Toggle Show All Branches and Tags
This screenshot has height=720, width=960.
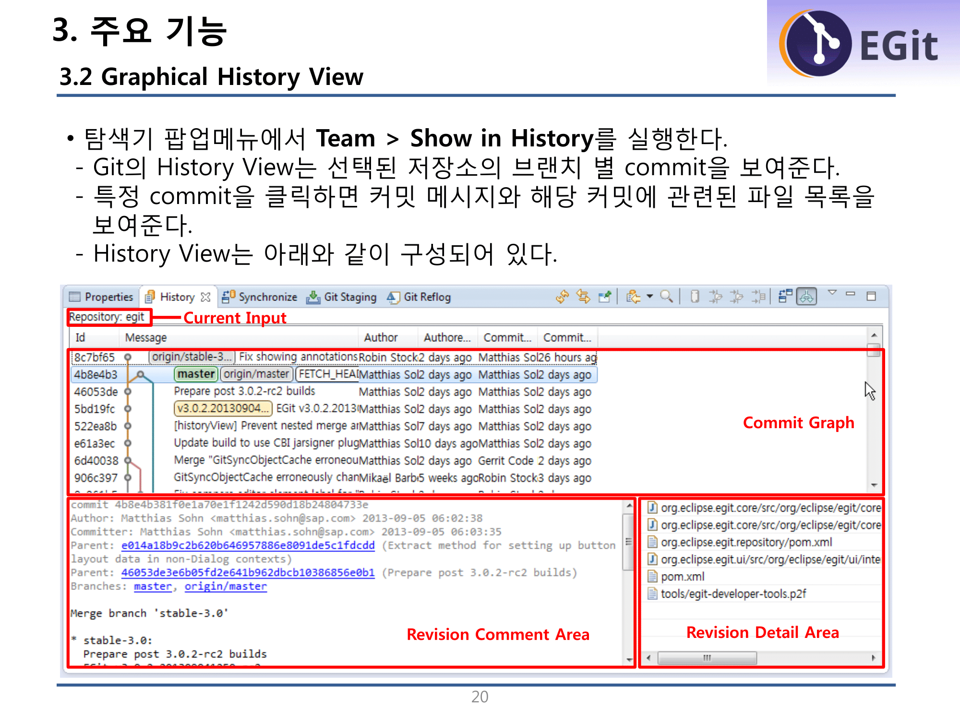pyautogui.click(x=806, y=297)
